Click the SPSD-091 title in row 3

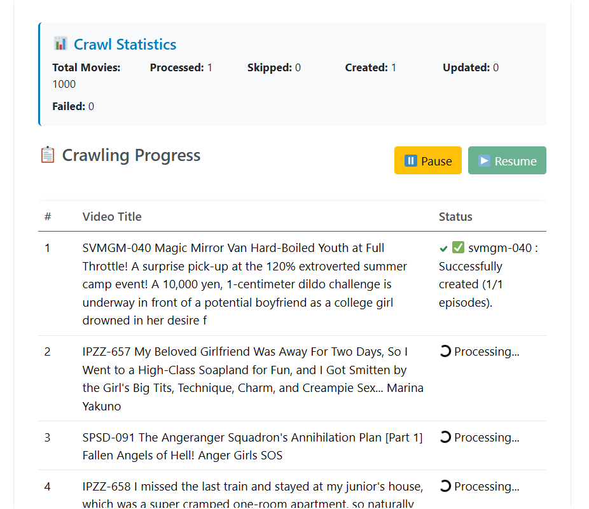pos(253,446)
